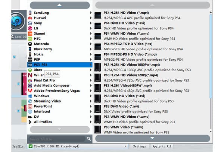Click the scrollbar down arrow in profile list
The width and height of the screenshot is (224, 152).
click(x=211, y=131)
